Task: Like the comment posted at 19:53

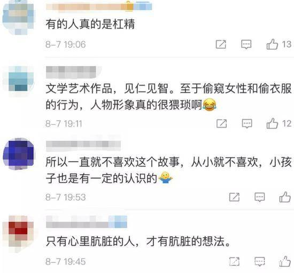Action: pos(285,197)
